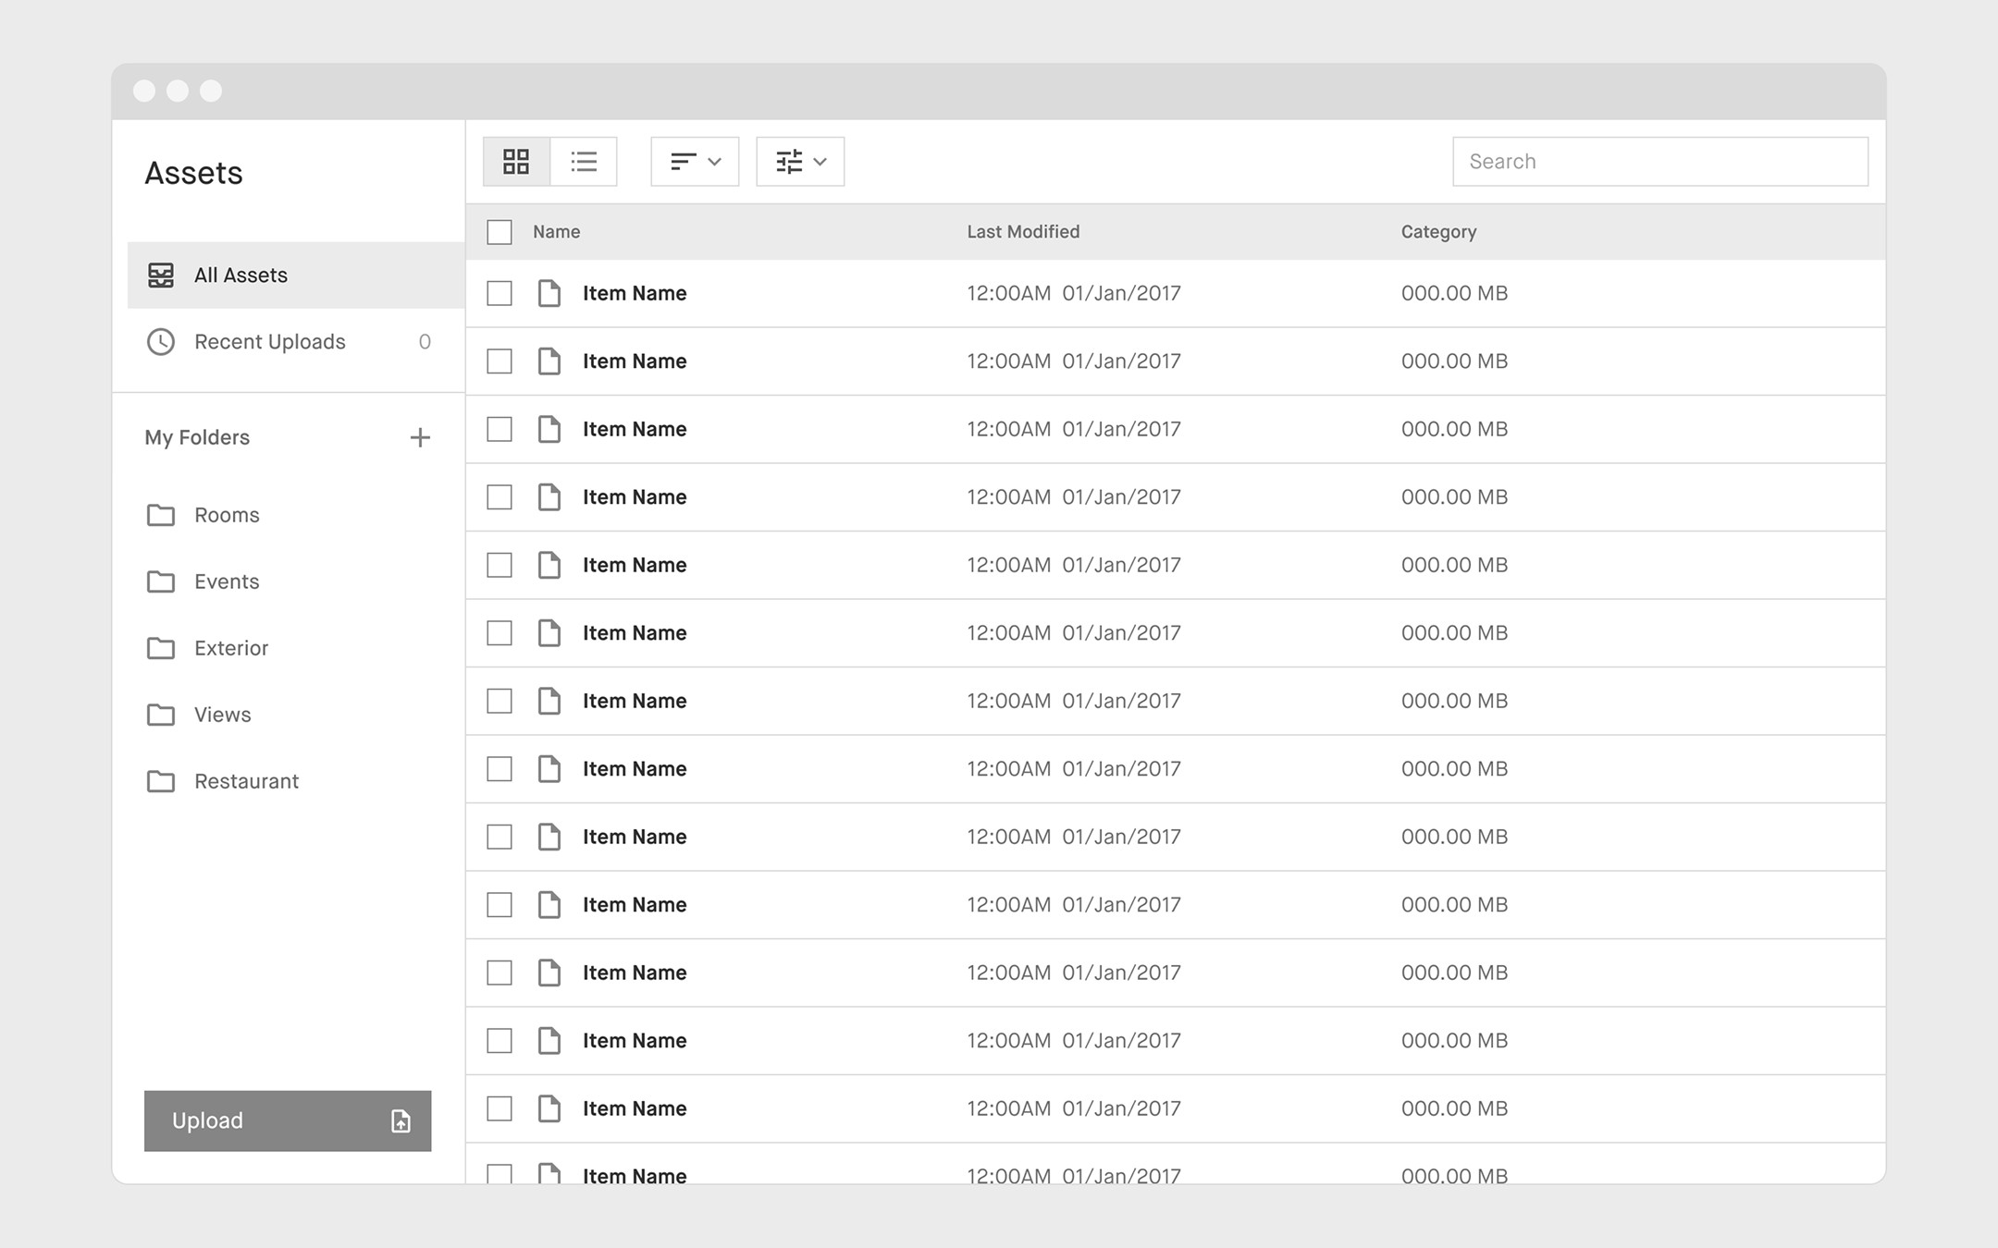Select All Assets in the sidebar

240,275
